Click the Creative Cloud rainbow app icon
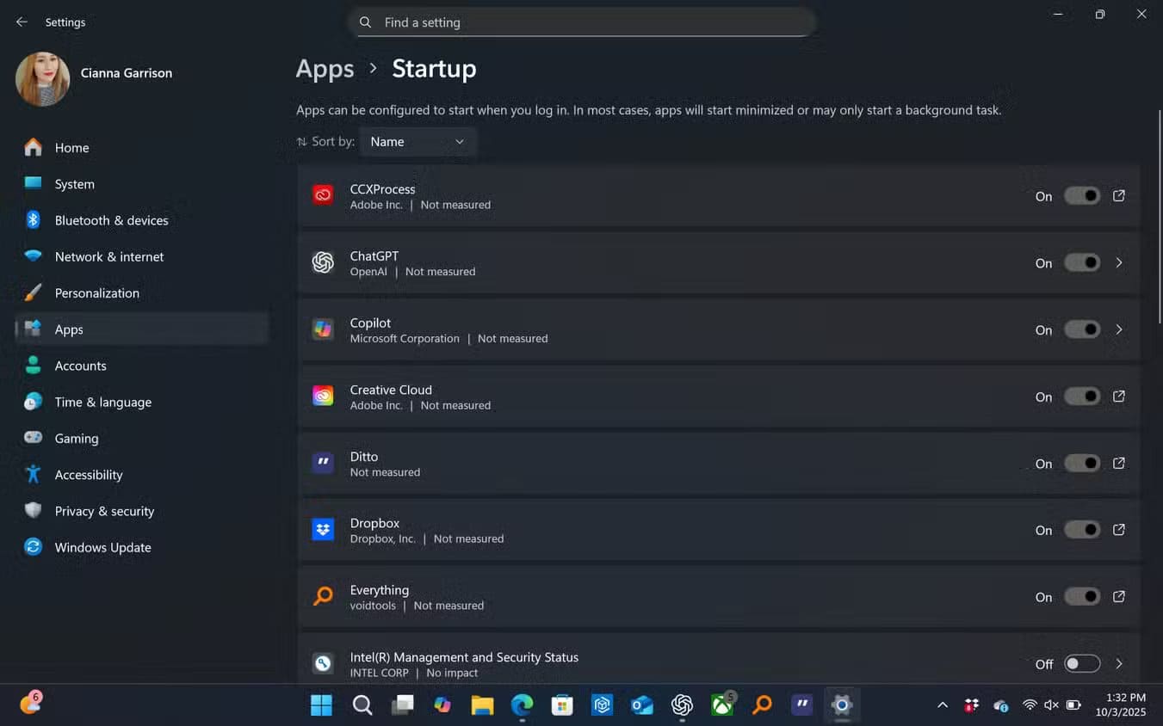The image size is (1163, 726). 323,397
